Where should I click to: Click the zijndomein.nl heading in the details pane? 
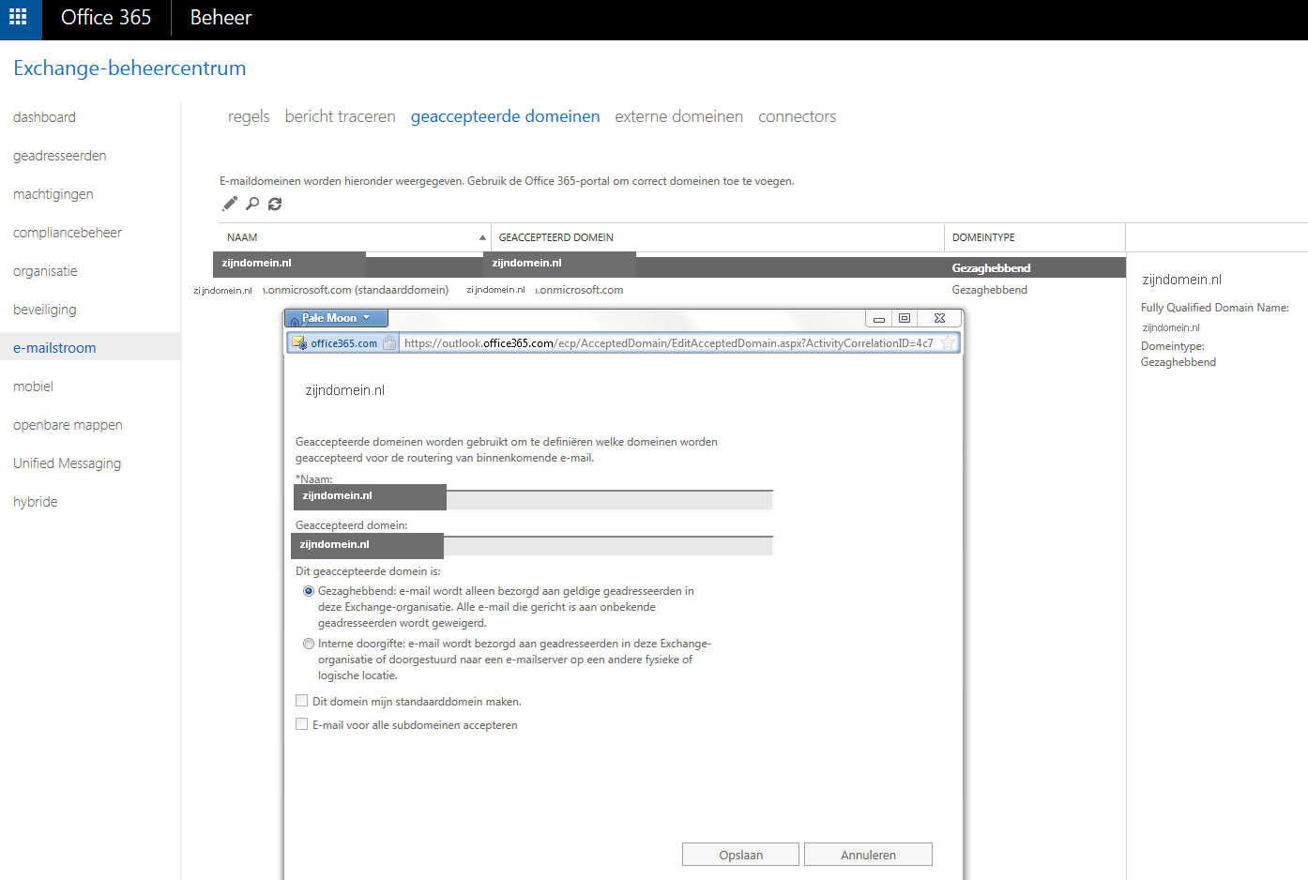click(1181, 280)
